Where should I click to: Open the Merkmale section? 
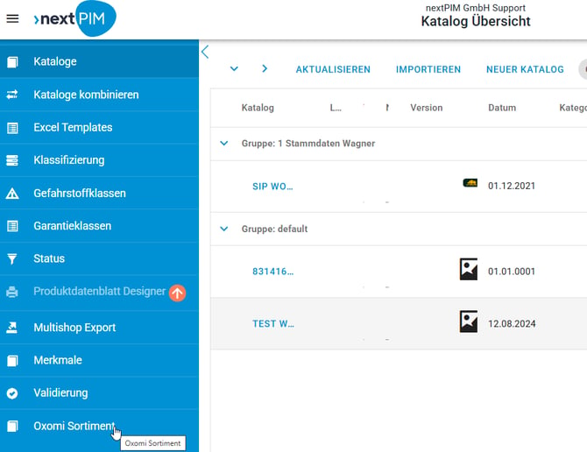click(99, 360)
